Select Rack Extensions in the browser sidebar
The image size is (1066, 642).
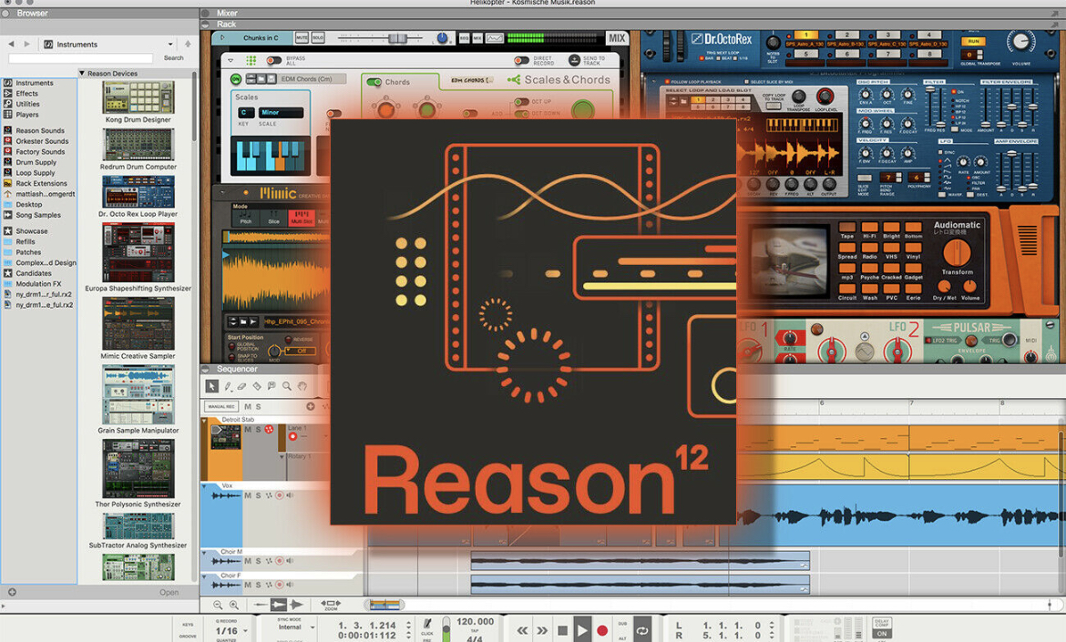pos(42,183)
